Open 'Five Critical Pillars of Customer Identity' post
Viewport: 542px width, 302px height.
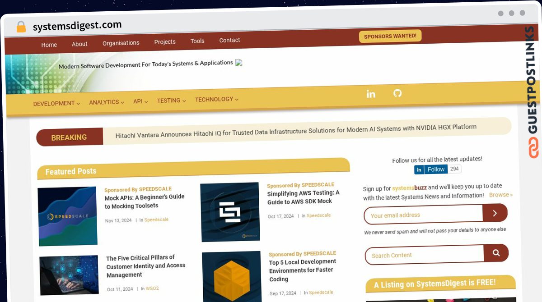145,266
